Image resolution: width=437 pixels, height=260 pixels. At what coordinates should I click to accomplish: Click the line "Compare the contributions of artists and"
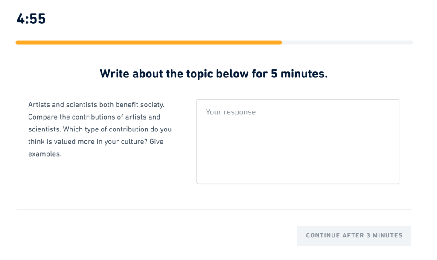94,117
